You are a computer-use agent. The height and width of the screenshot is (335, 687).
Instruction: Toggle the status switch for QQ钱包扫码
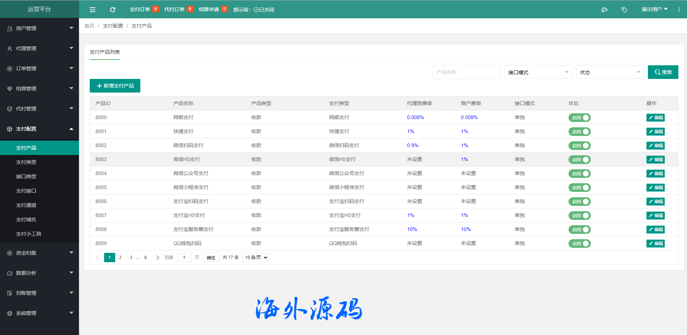pos(579,244)
